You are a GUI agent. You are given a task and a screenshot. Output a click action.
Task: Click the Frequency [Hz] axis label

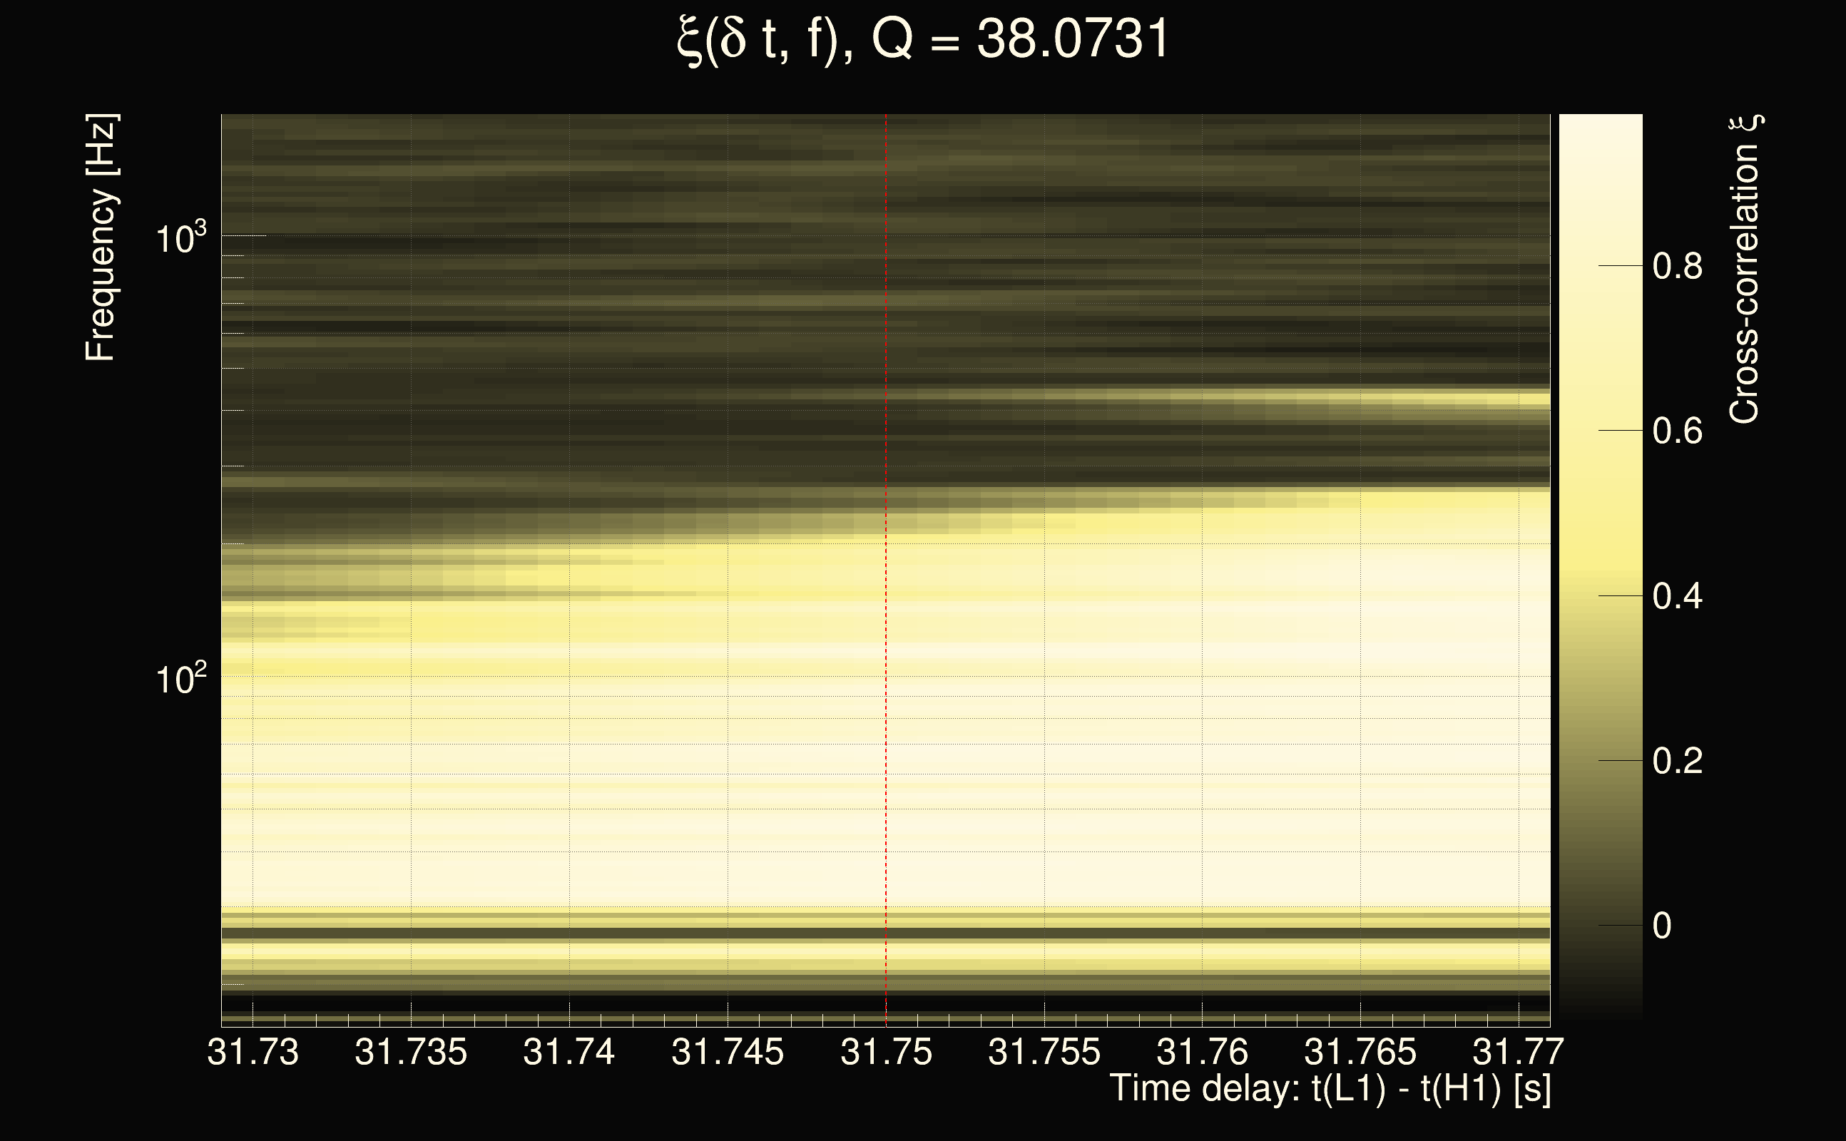[x=101, y=238]
